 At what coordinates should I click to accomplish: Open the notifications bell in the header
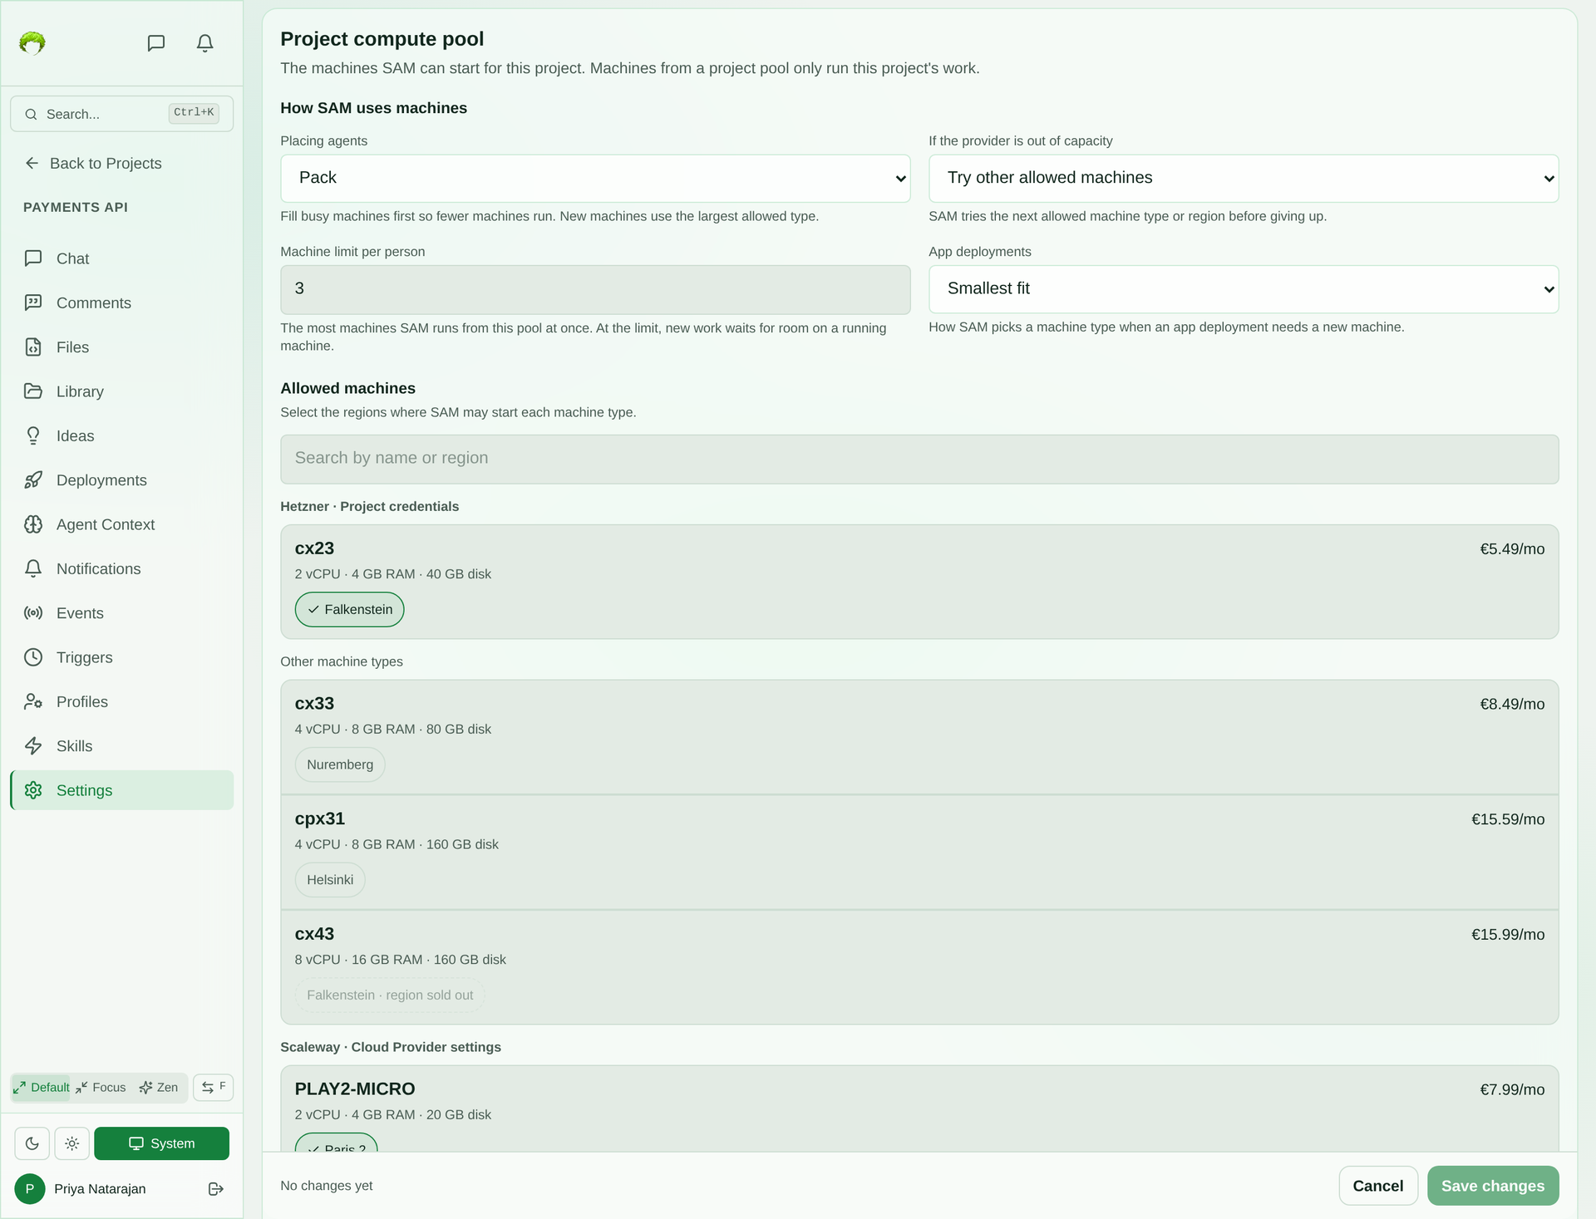click(205, 43)
